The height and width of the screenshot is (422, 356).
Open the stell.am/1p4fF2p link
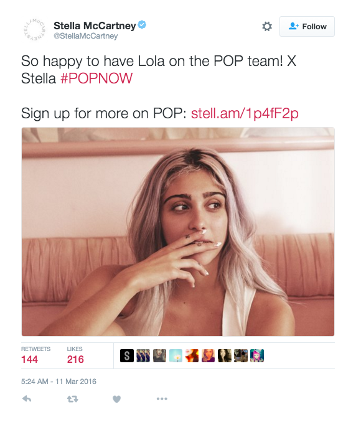click(x=245, y=113)
